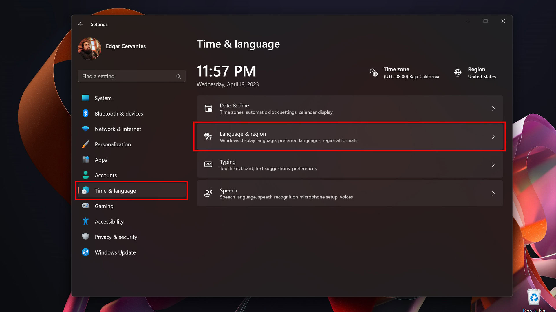Viewport: 556px width, 312px height.
Task: Expand Language & region chevron arrow
Action: point(493,137)
